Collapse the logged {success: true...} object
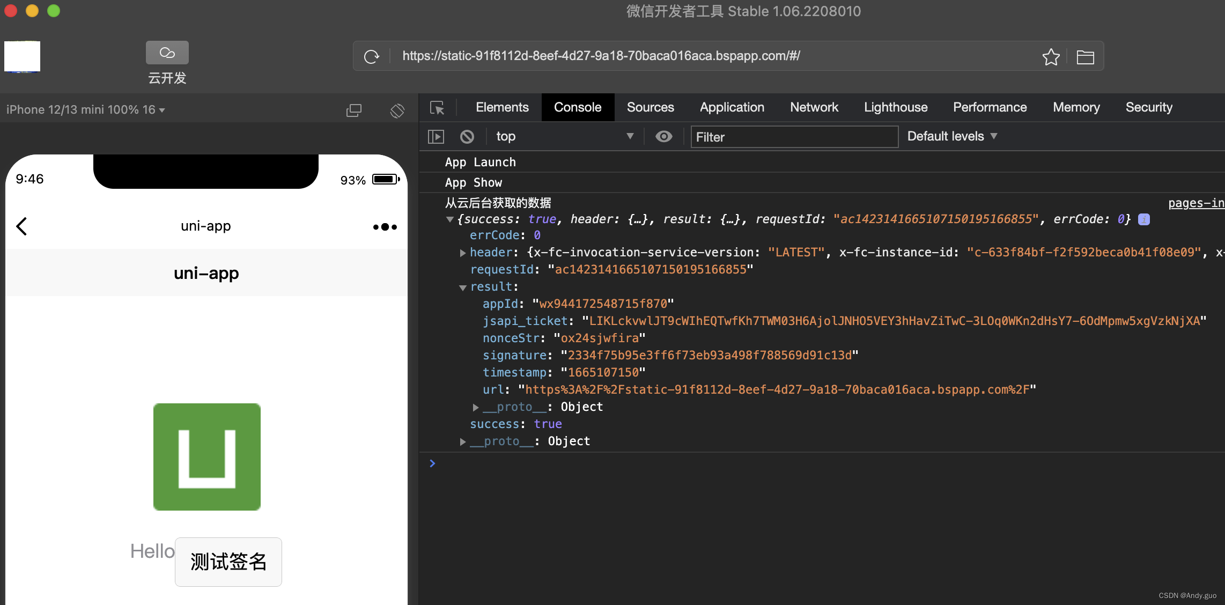This screenshot has height=605, width=1225. point(450,219)
